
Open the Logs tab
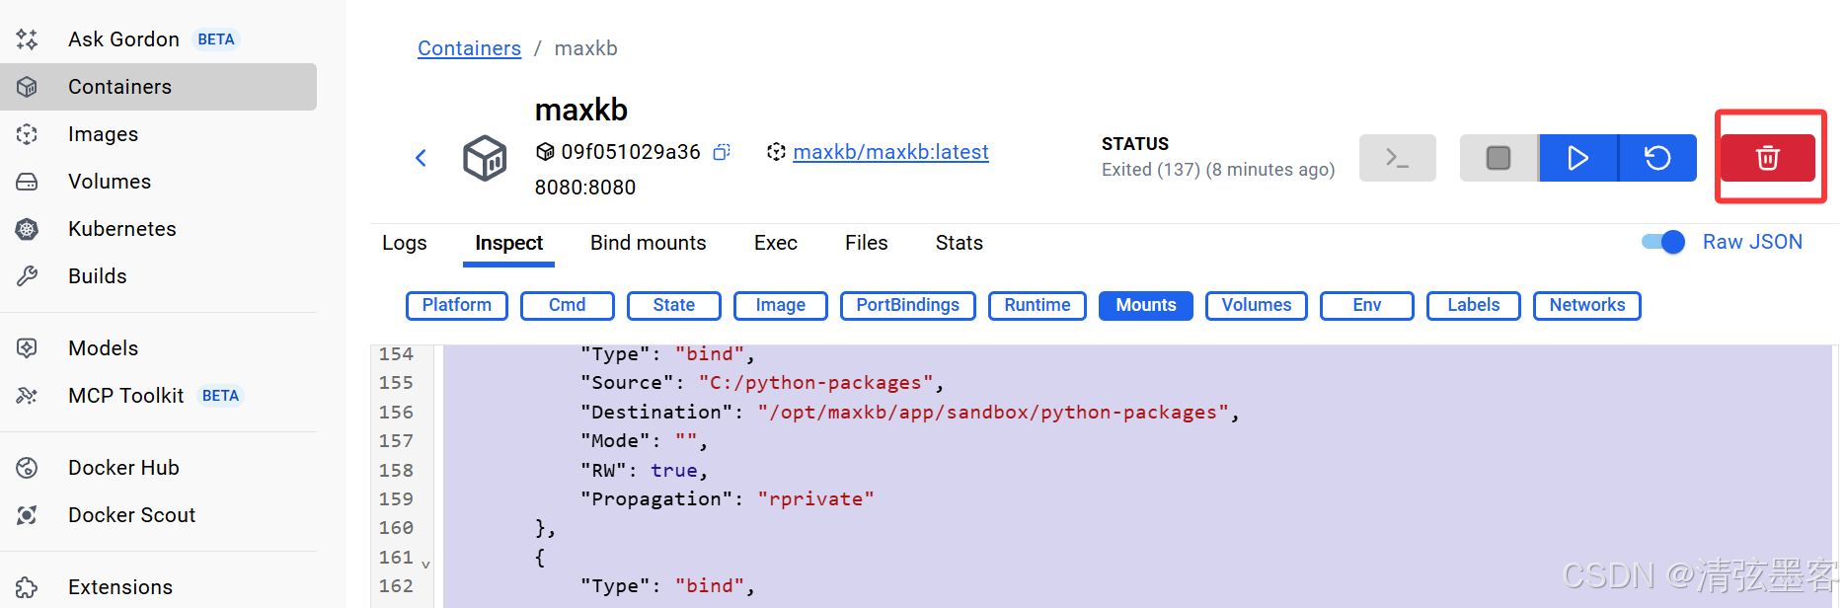coord(405,243)
